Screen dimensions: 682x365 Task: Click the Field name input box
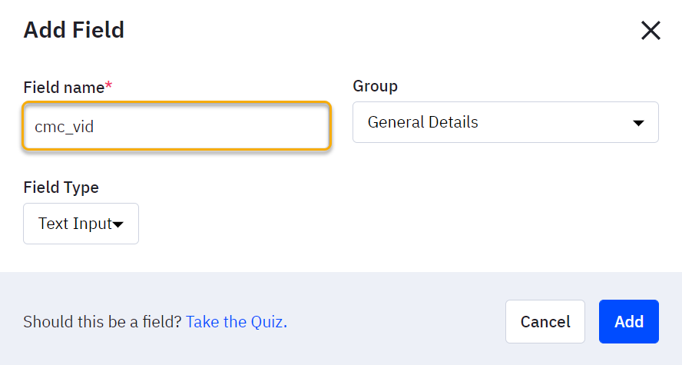(177, 126)
